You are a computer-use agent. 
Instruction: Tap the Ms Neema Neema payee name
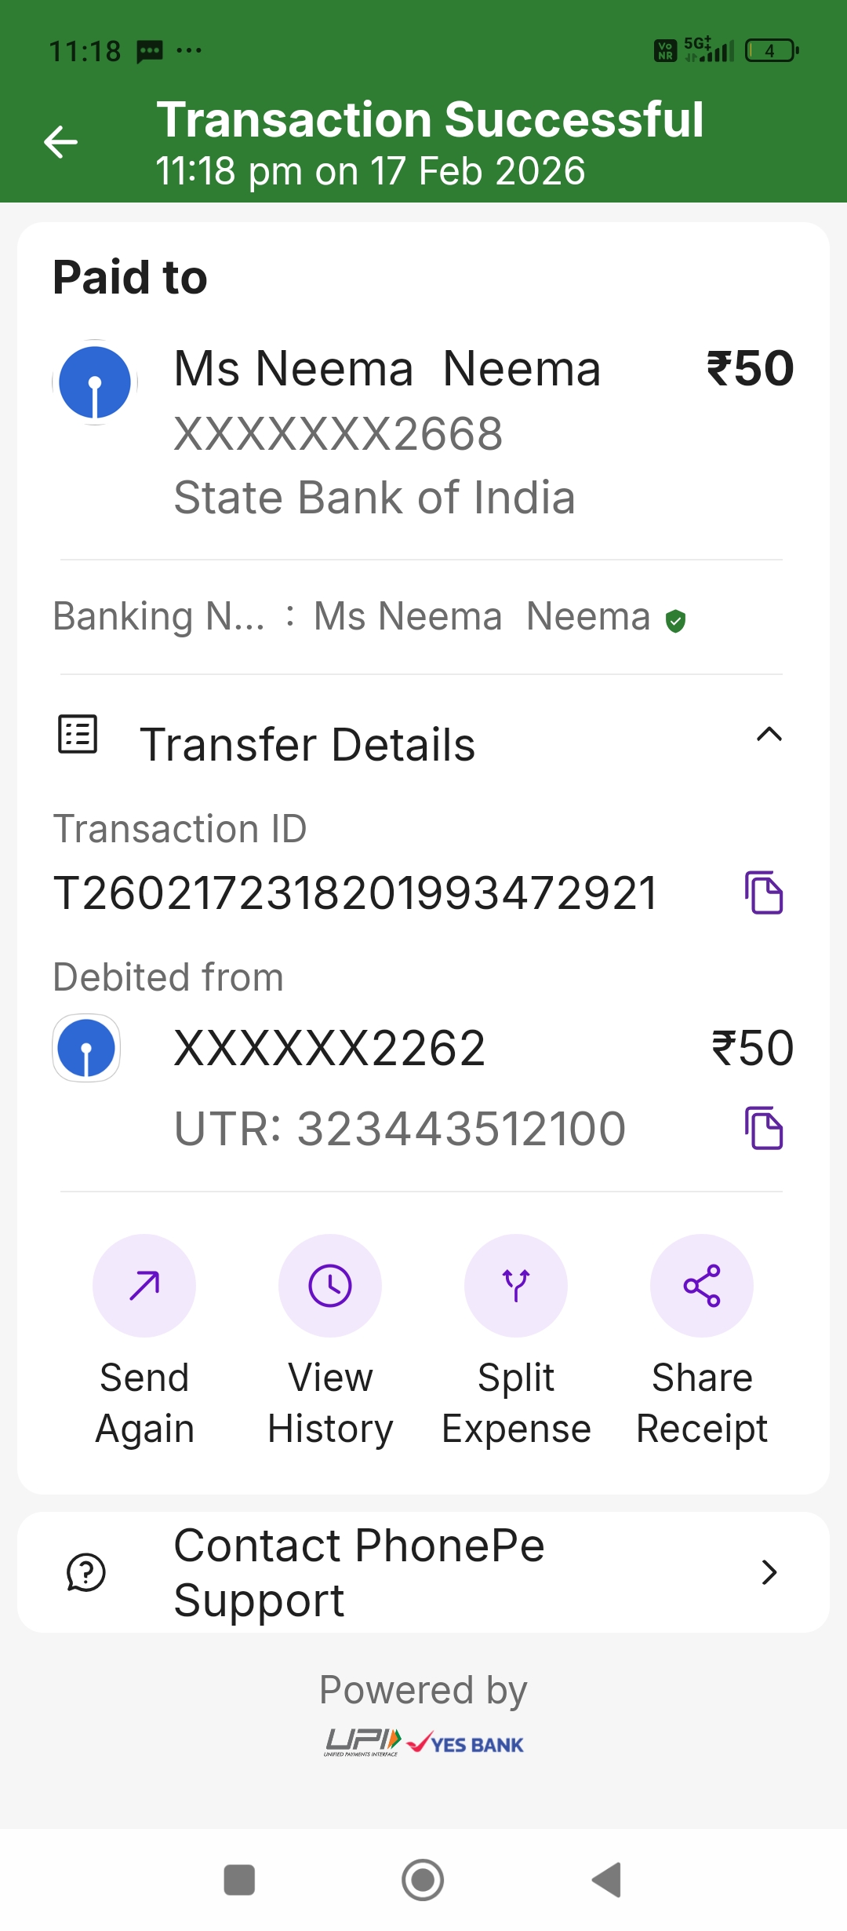387,369
